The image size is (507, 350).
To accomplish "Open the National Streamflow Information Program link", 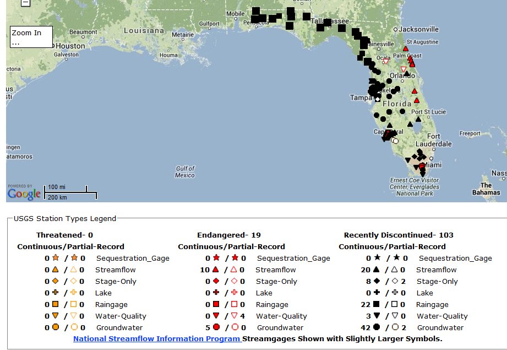I will click(x=157, y=338).
